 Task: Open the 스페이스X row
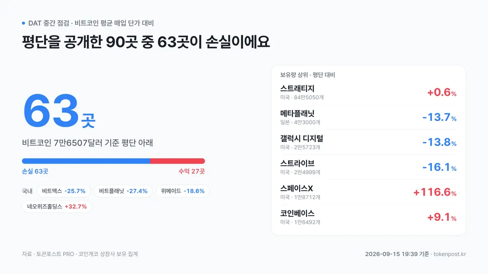368,192
